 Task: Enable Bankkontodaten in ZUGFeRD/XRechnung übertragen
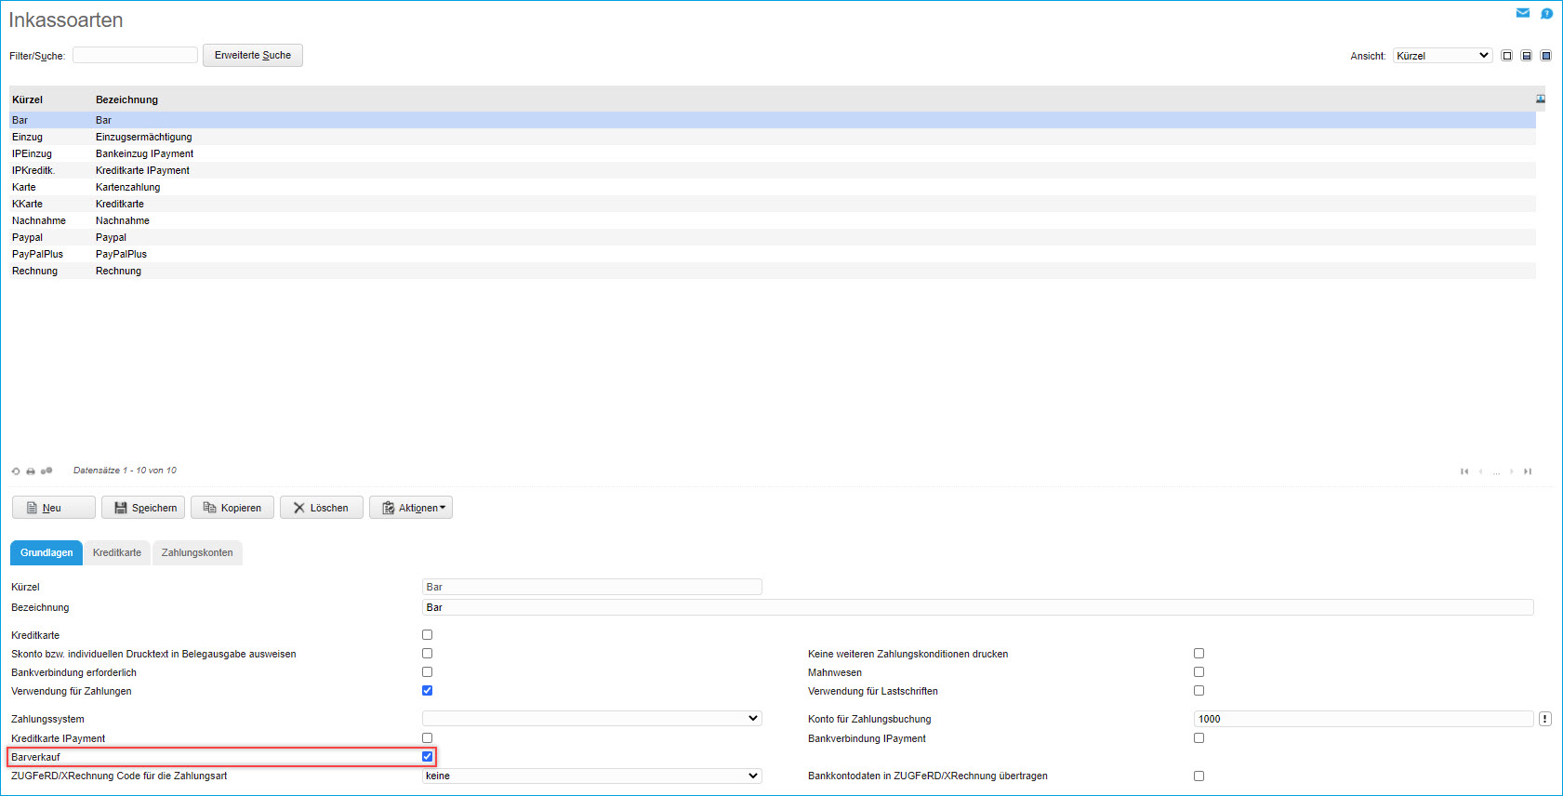[x=1199, y=776]
